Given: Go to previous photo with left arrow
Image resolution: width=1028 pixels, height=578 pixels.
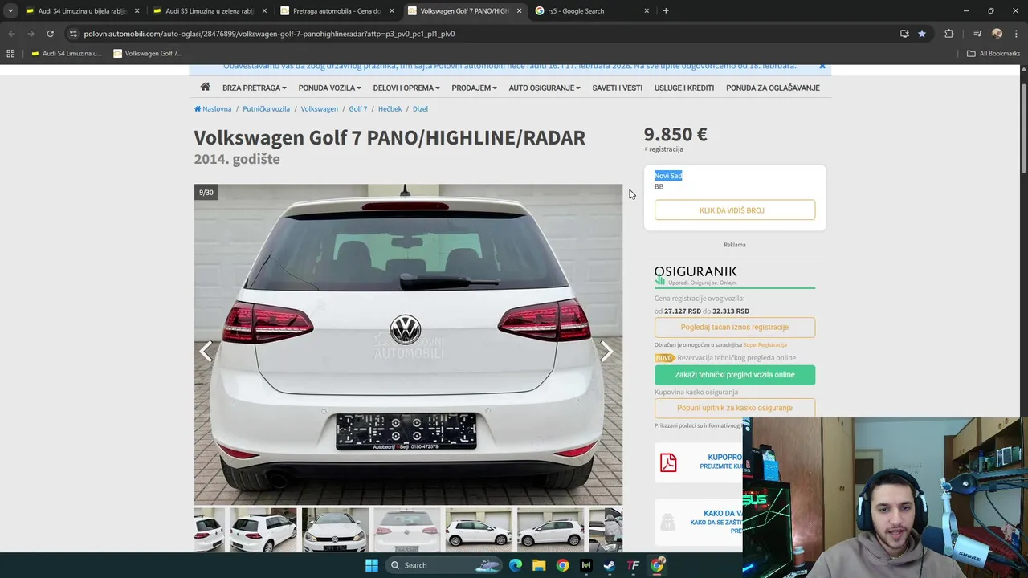Looking at the screenshot, I should pyautogui.click(x=206, y=351).
